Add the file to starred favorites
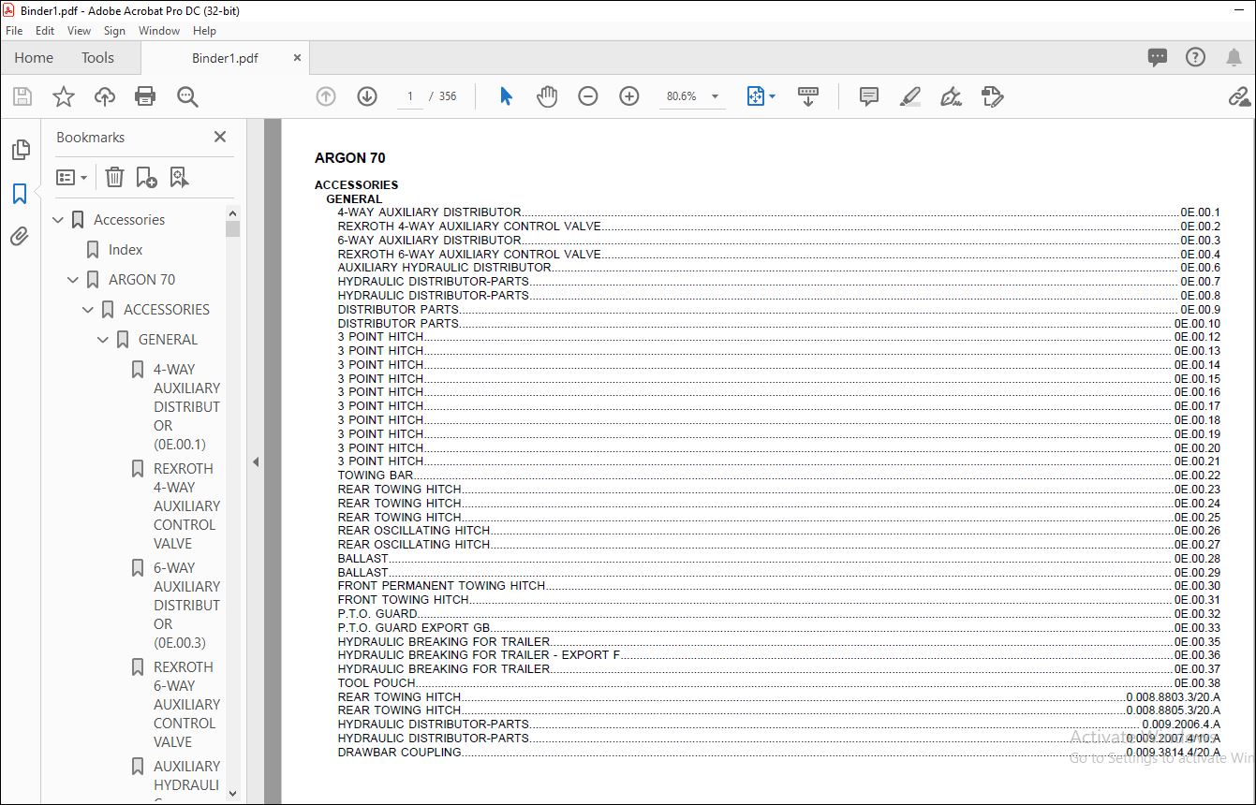 [x=64, y=96]
